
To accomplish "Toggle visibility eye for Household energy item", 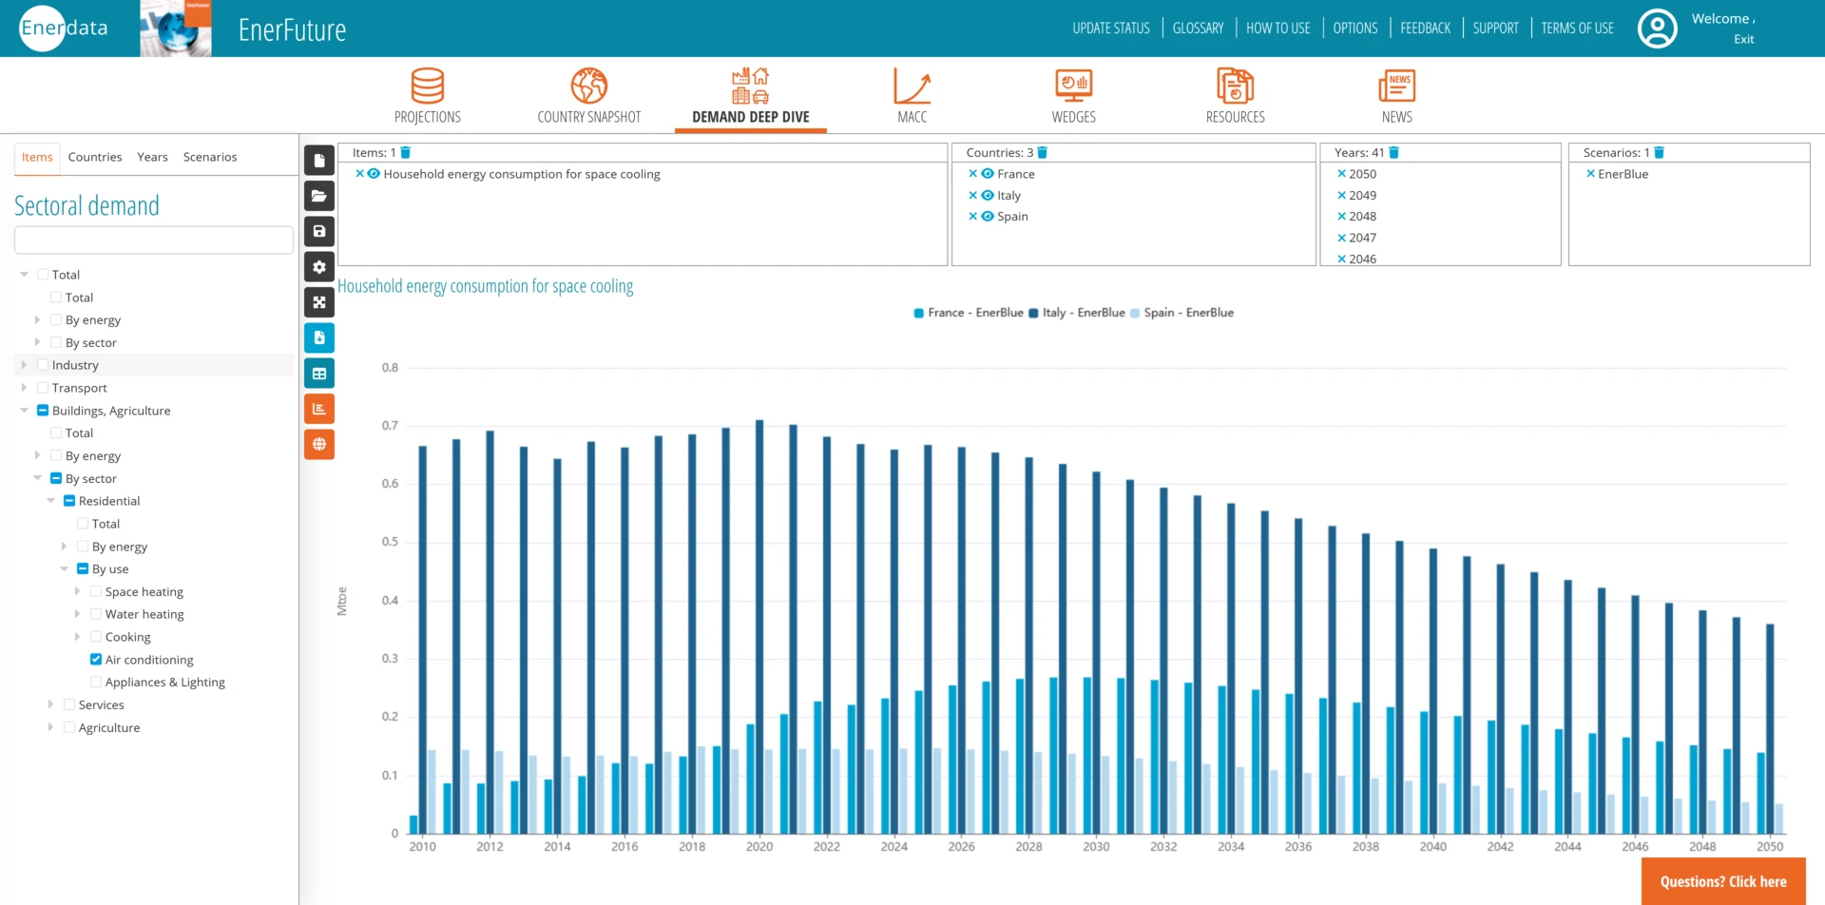I will (x=374, y=174).
